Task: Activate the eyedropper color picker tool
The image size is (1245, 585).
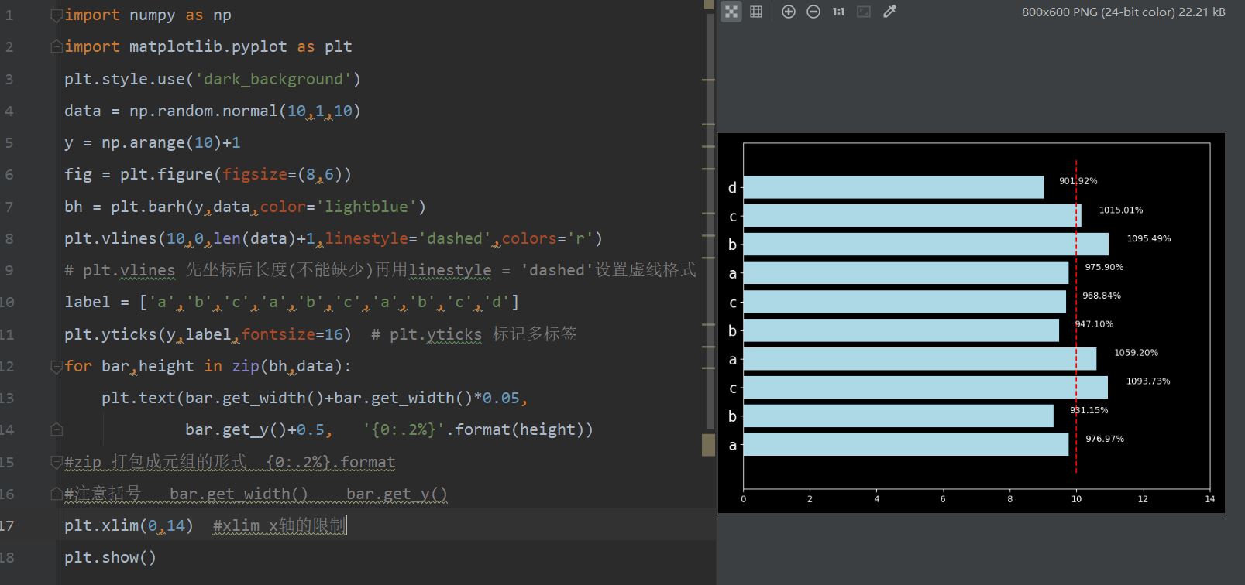Action: click(889, 12)
